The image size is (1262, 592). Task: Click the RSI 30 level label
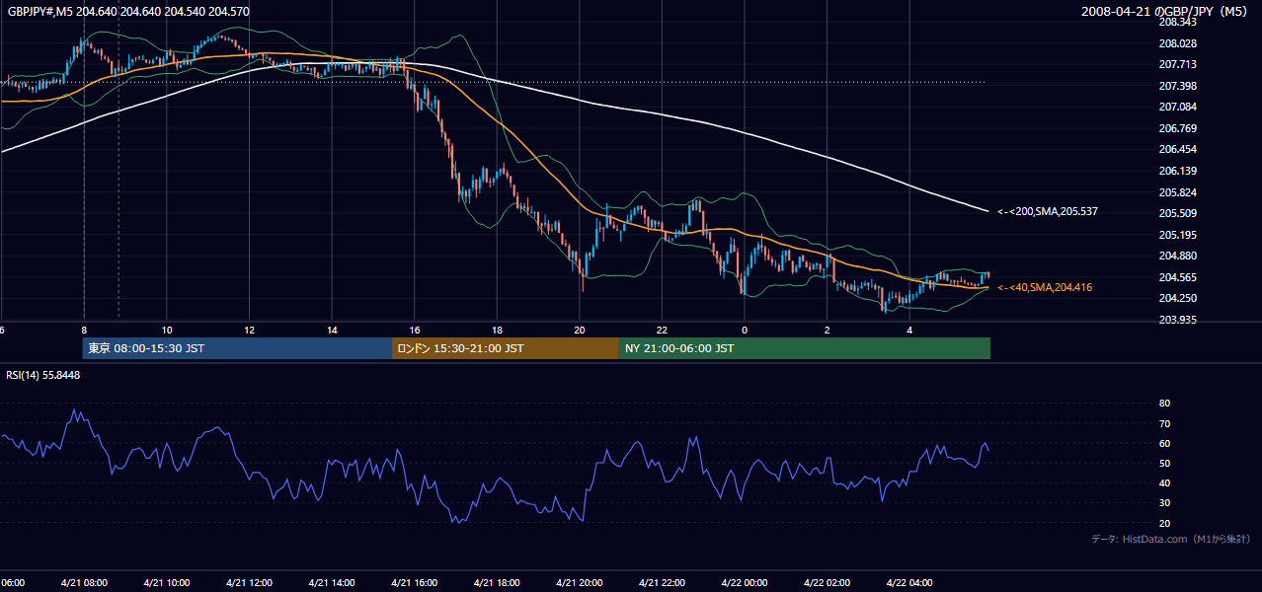pos(1164,502)
